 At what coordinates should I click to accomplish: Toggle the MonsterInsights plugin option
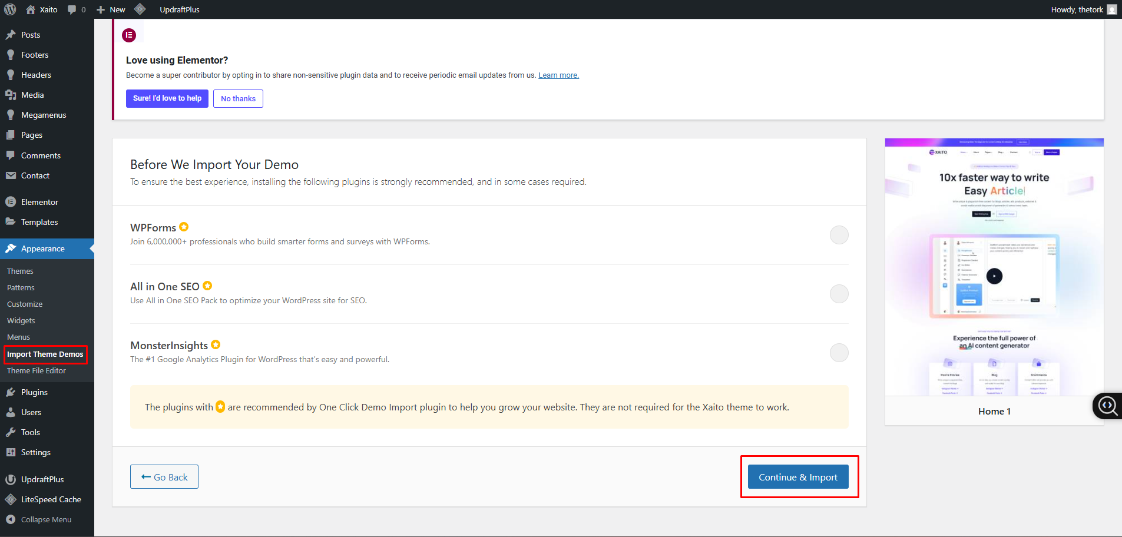[839, 353]
